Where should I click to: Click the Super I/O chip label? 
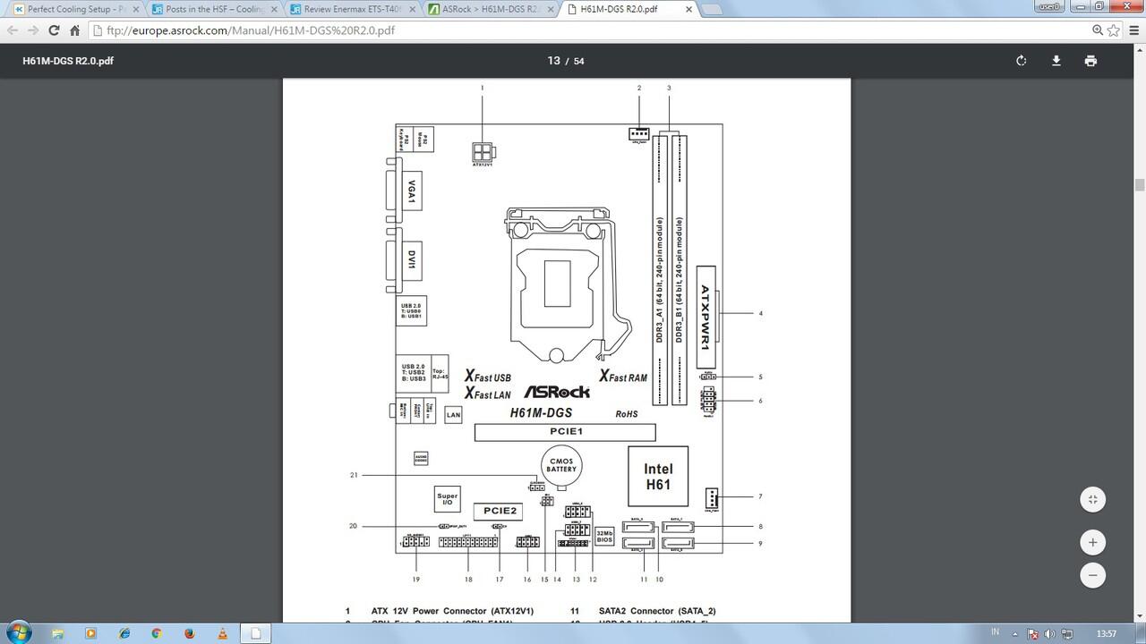[x=447, y=499]
